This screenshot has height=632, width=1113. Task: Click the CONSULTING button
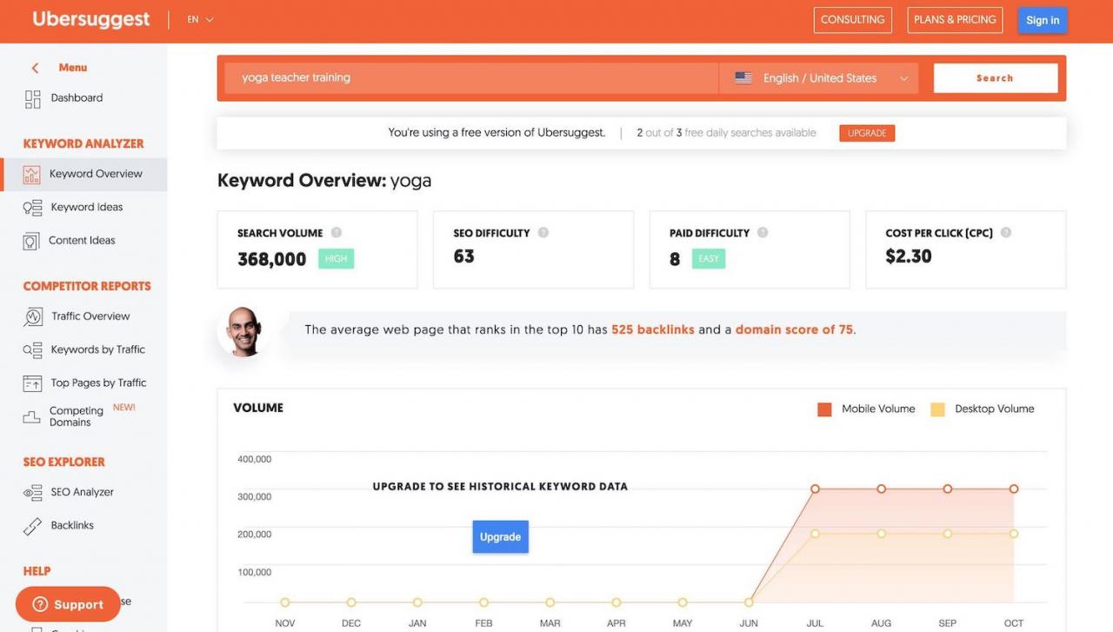click(852, 20)
